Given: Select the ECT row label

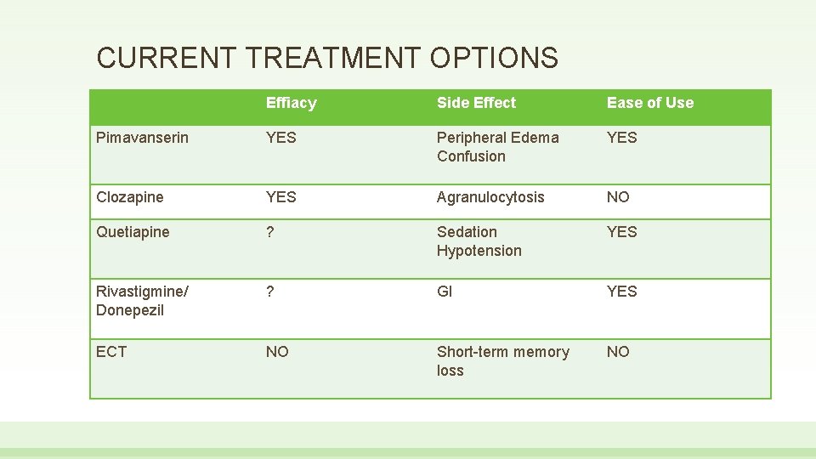Looking at the screenshot, I should point(111,352).
